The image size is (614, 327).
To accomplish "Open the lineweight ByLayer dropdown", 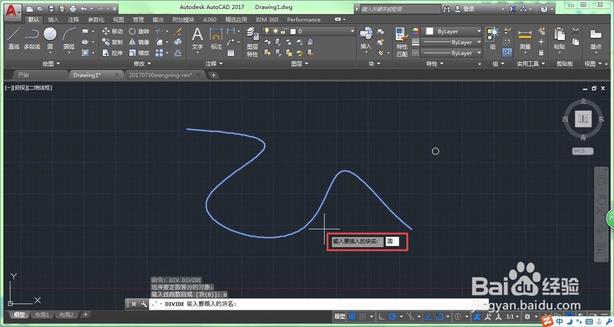I will 453,42.
